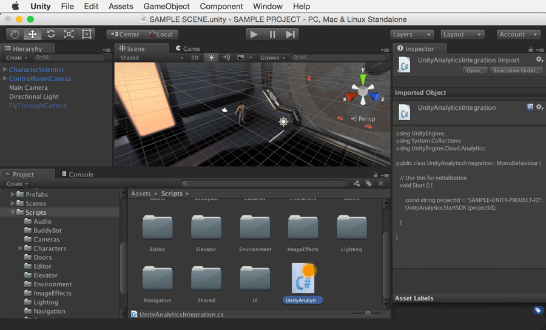546x330 pixels.
Task: Click the Open script button
Action: tap(476, 70)
